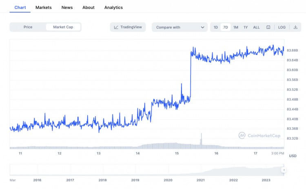Click the calendar date range icon
Image resolution: width=306 pixels, height=189 pixels.
pos(268,27)
